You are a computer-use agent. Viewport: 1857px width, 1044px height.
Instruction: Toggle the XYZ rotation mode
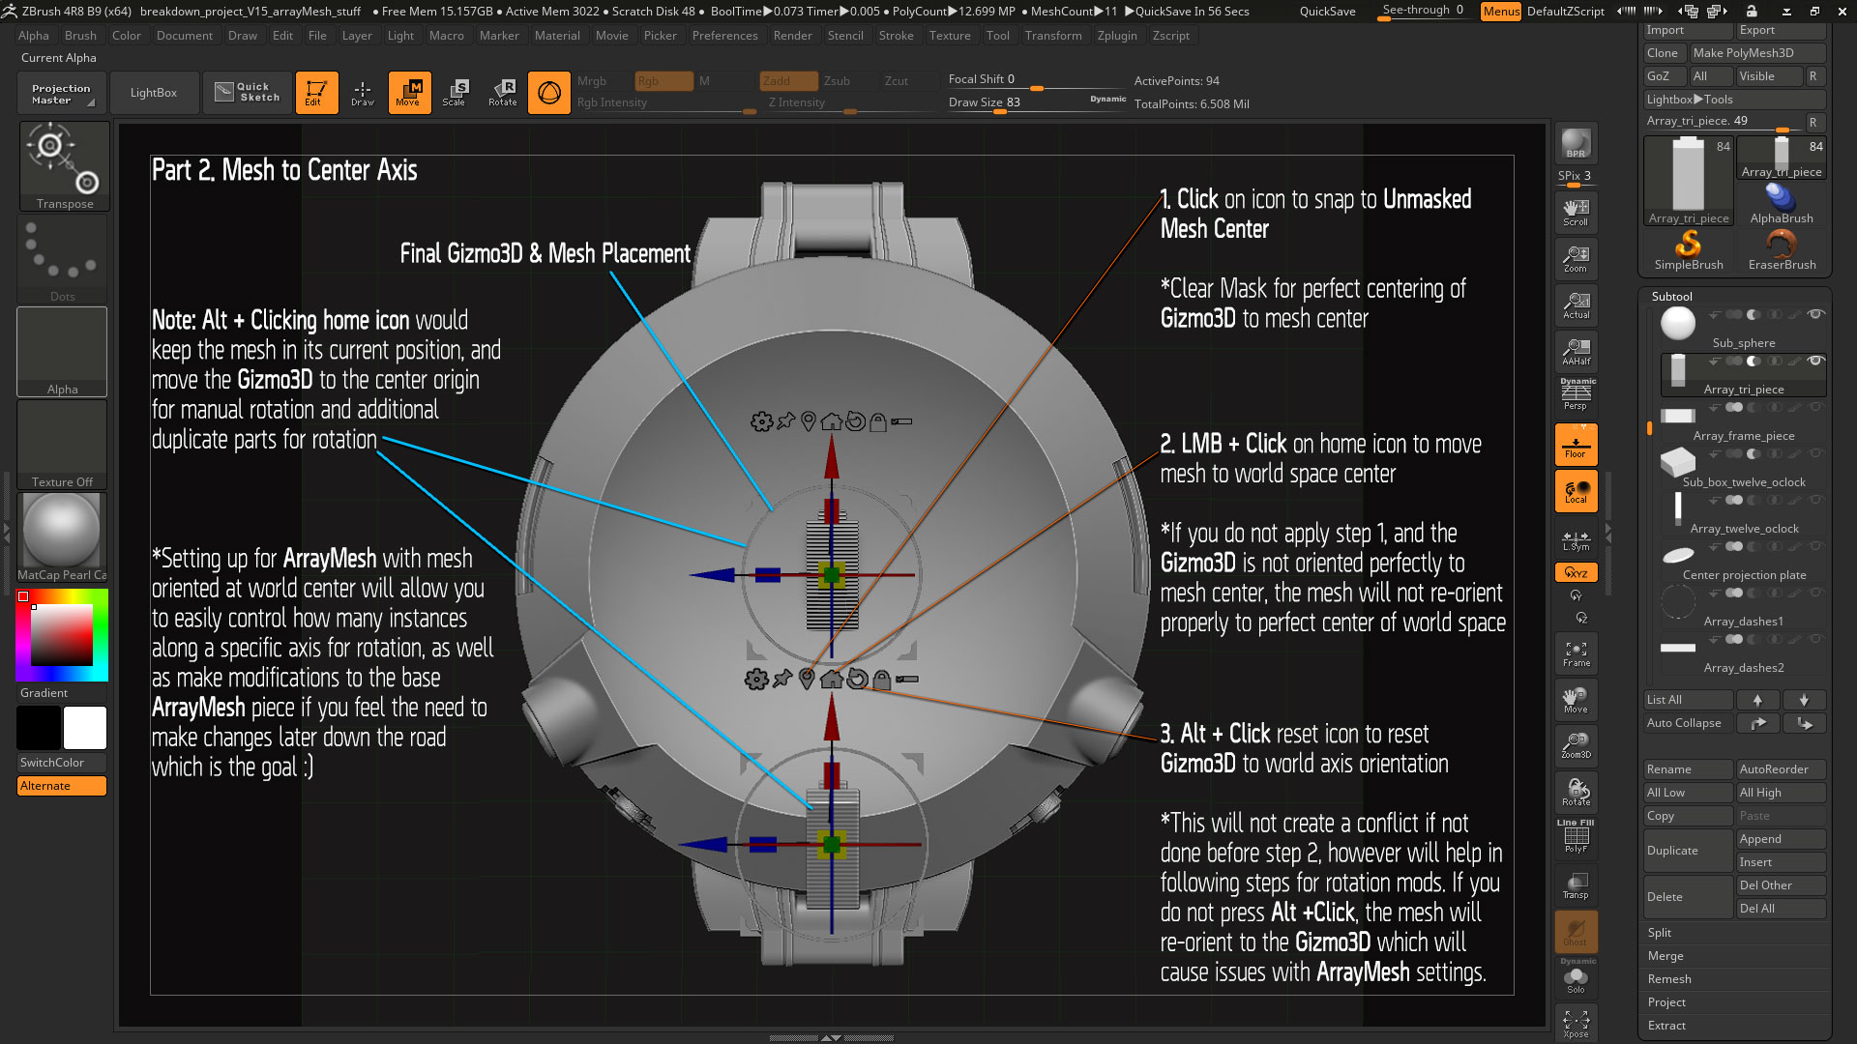[1576, 572]
